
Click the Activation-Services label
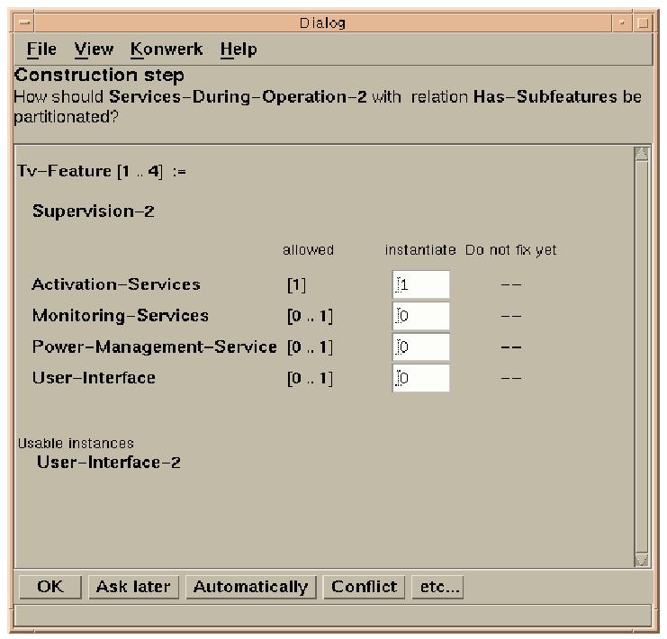(x=116, y=284)
